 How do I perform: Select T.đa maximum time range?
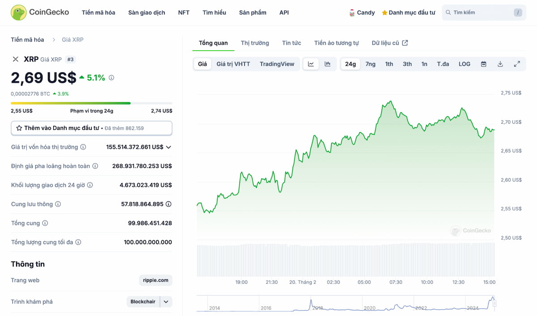click(x=443, y=64)
